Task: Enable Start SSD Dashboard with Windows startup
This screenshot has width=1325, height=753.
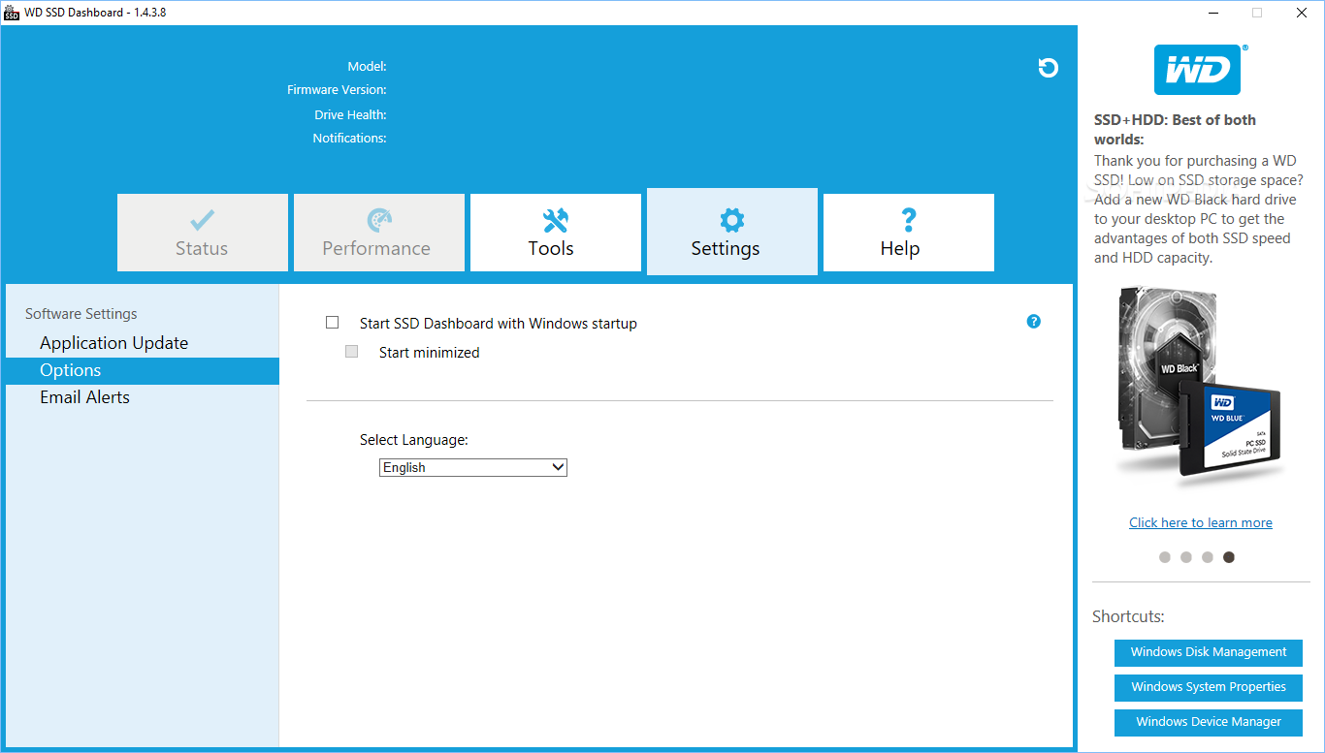Action: 333,323
